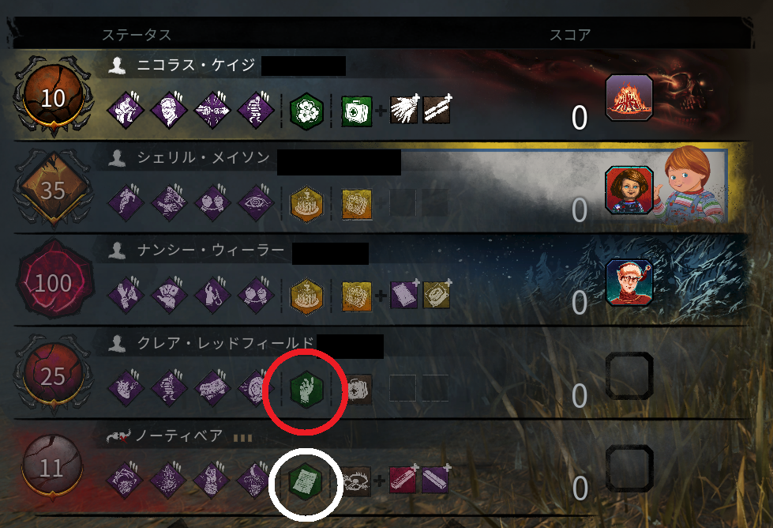773x528 pixels.
Task: Open the bonfire emblem next to the red skull
Action: pos(629,98)
